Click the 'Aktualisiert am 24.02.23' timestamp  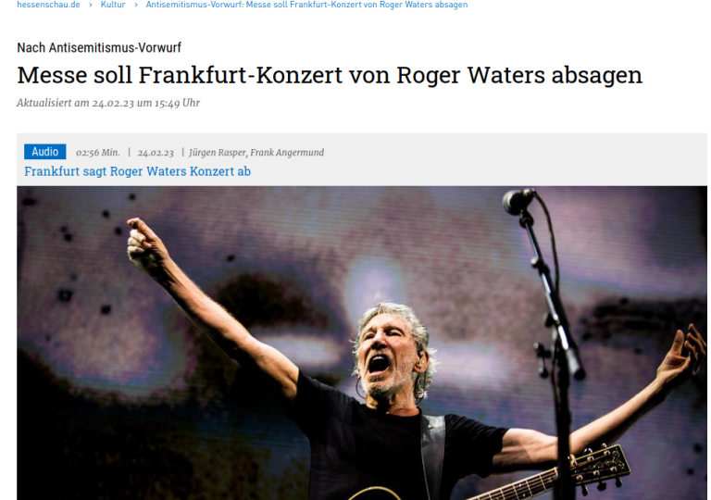point(108,103)
